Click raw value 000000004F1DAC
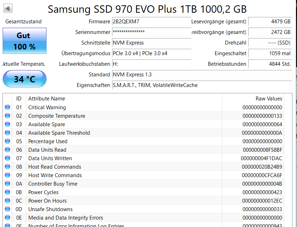Viewport: 297px width, 227px height. click(262, 158)
